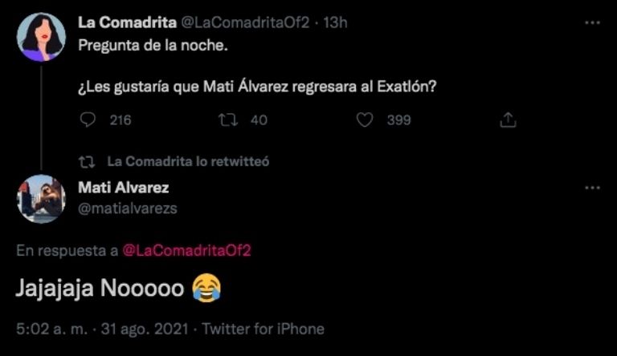The width and height of the screenshot is (617, 356).
Task: Open more options on Mati Alvarez's reply
Action: [592, 188]
